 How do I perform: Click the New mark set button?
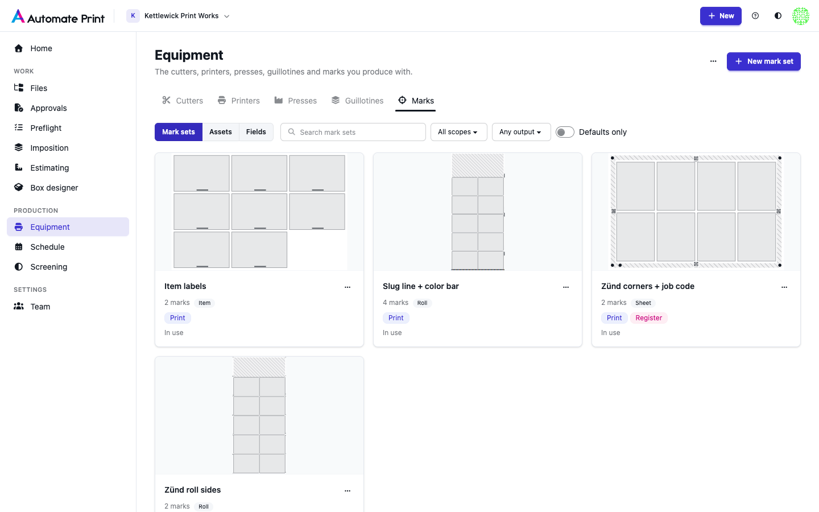(764, 61)
